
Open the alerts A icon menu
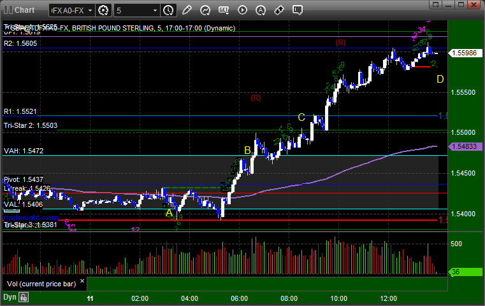[261, 10]
